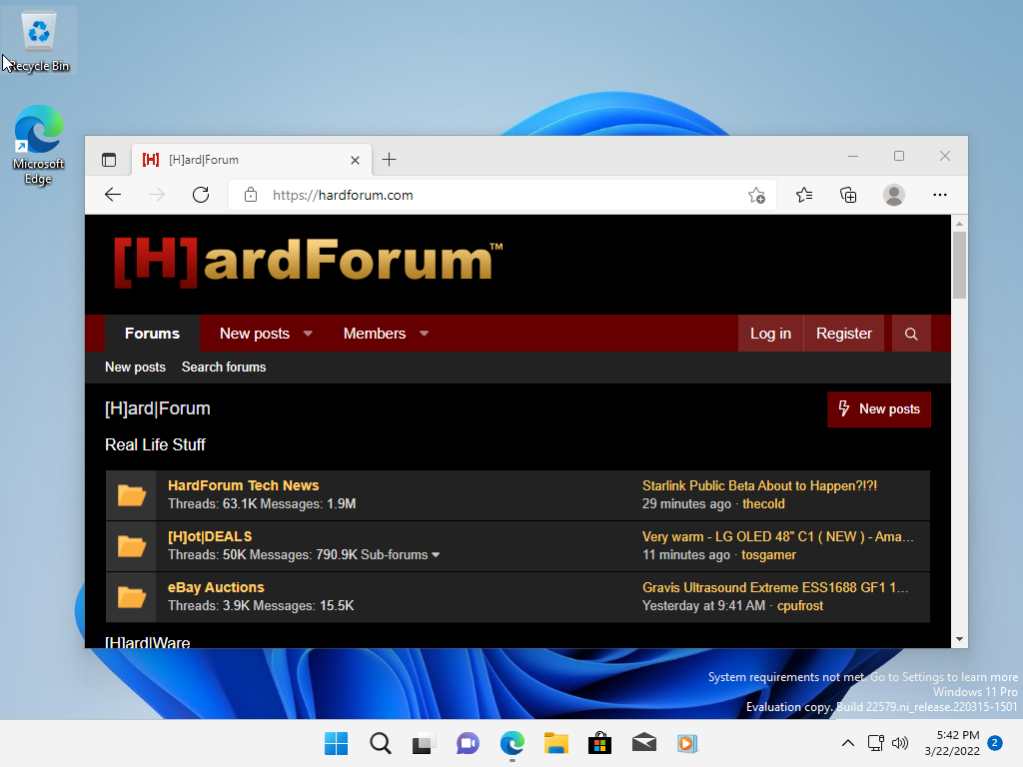View user thecold's profile
Image resolution: width=1023 pixels, height=767 pixels.
(x=763, y=504)
